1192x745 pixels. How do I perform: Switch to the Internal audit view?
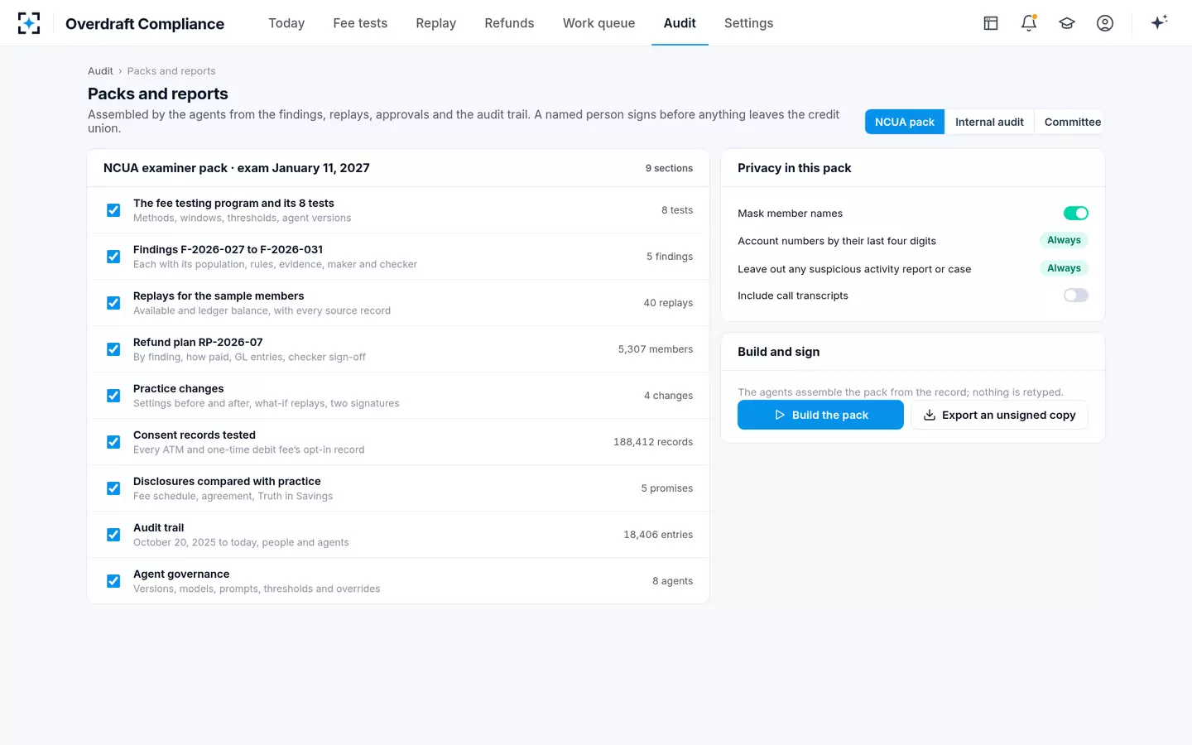(989, 122)
